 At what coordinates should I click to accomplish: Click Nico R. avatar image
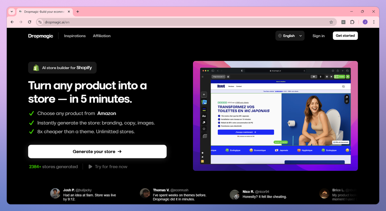[x=234, y=195]
